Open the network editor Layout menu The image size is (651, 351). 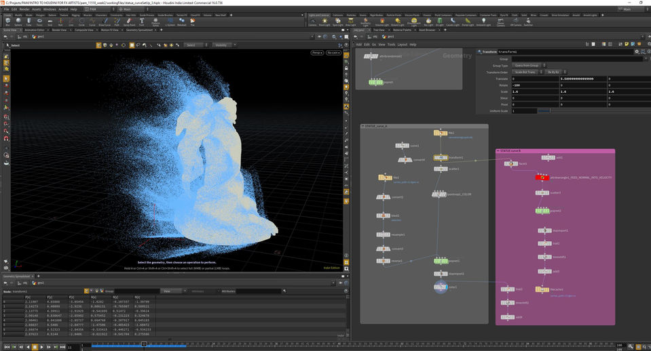(x=403, y=44)
